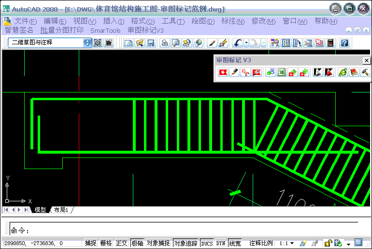The image size is (372, 249).
Task: Expand the undo history dropdown arrow
Action: point(246,43)
